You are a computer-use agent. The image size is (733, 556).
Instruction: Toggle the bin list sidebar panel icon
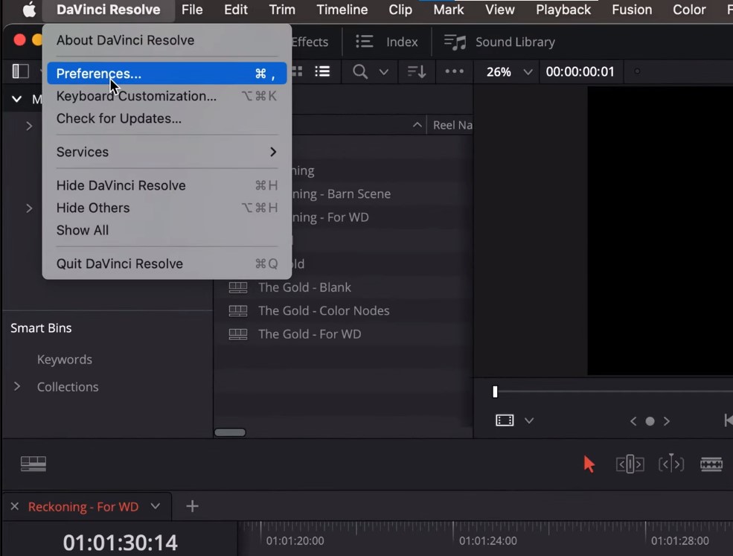[x=20, y=71]
